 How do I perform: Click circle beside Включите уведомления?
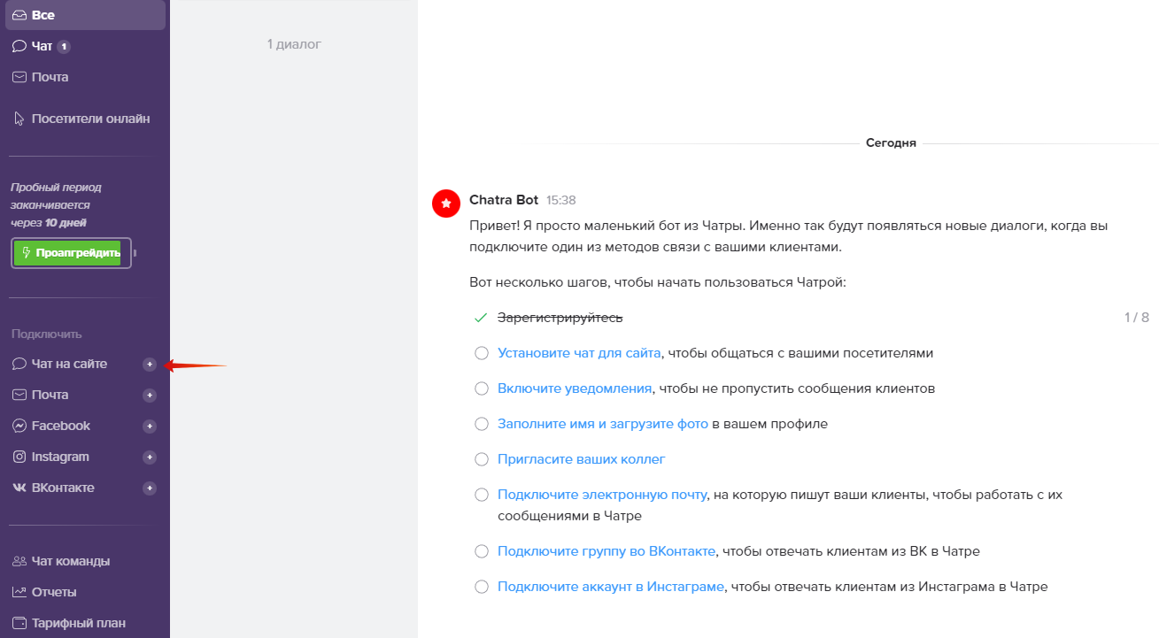[482, 388]
